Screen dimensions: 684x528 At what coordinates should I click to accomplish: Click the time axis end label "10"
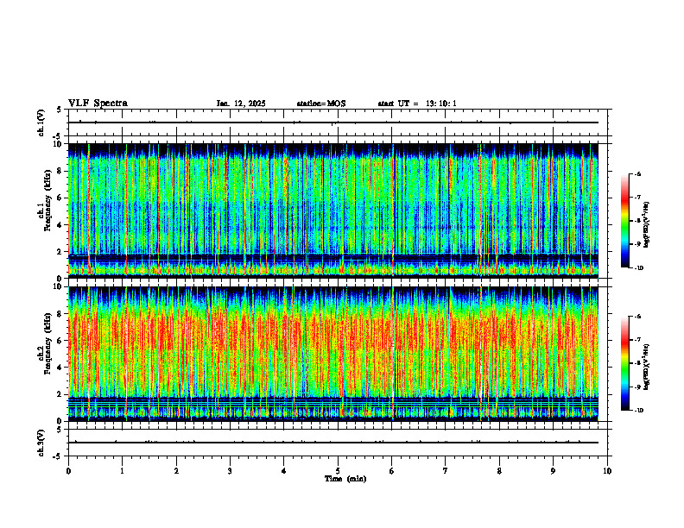click(x=607, y=471)
